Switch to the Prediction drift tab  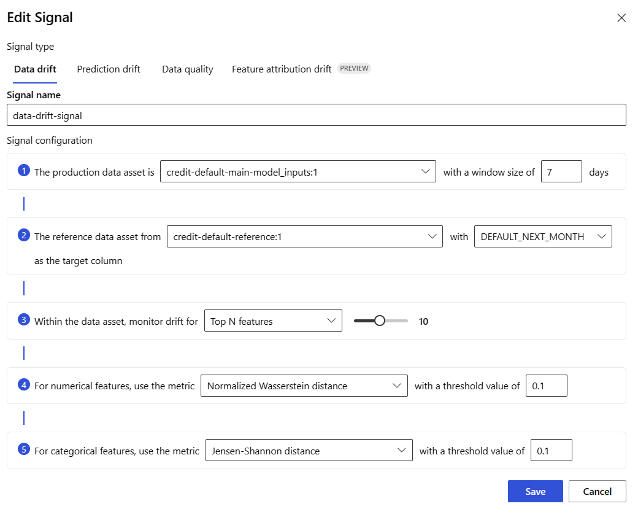point(109,69)
